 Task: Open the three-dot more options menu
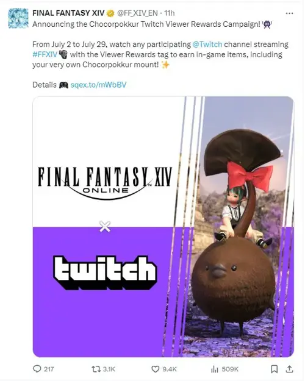[x=289, y=13]
